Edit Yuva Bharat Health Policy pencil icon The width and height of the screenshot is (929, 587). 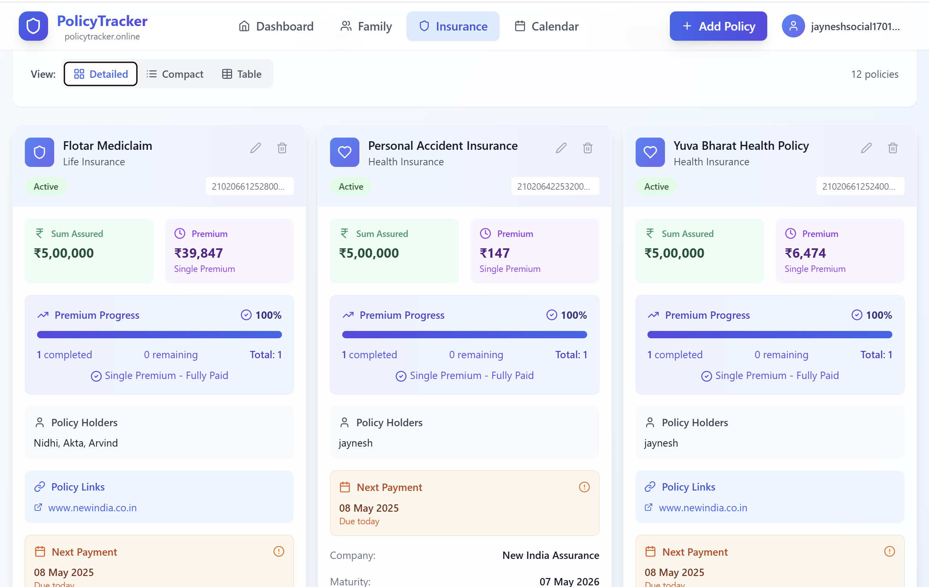tap(866, 148)
